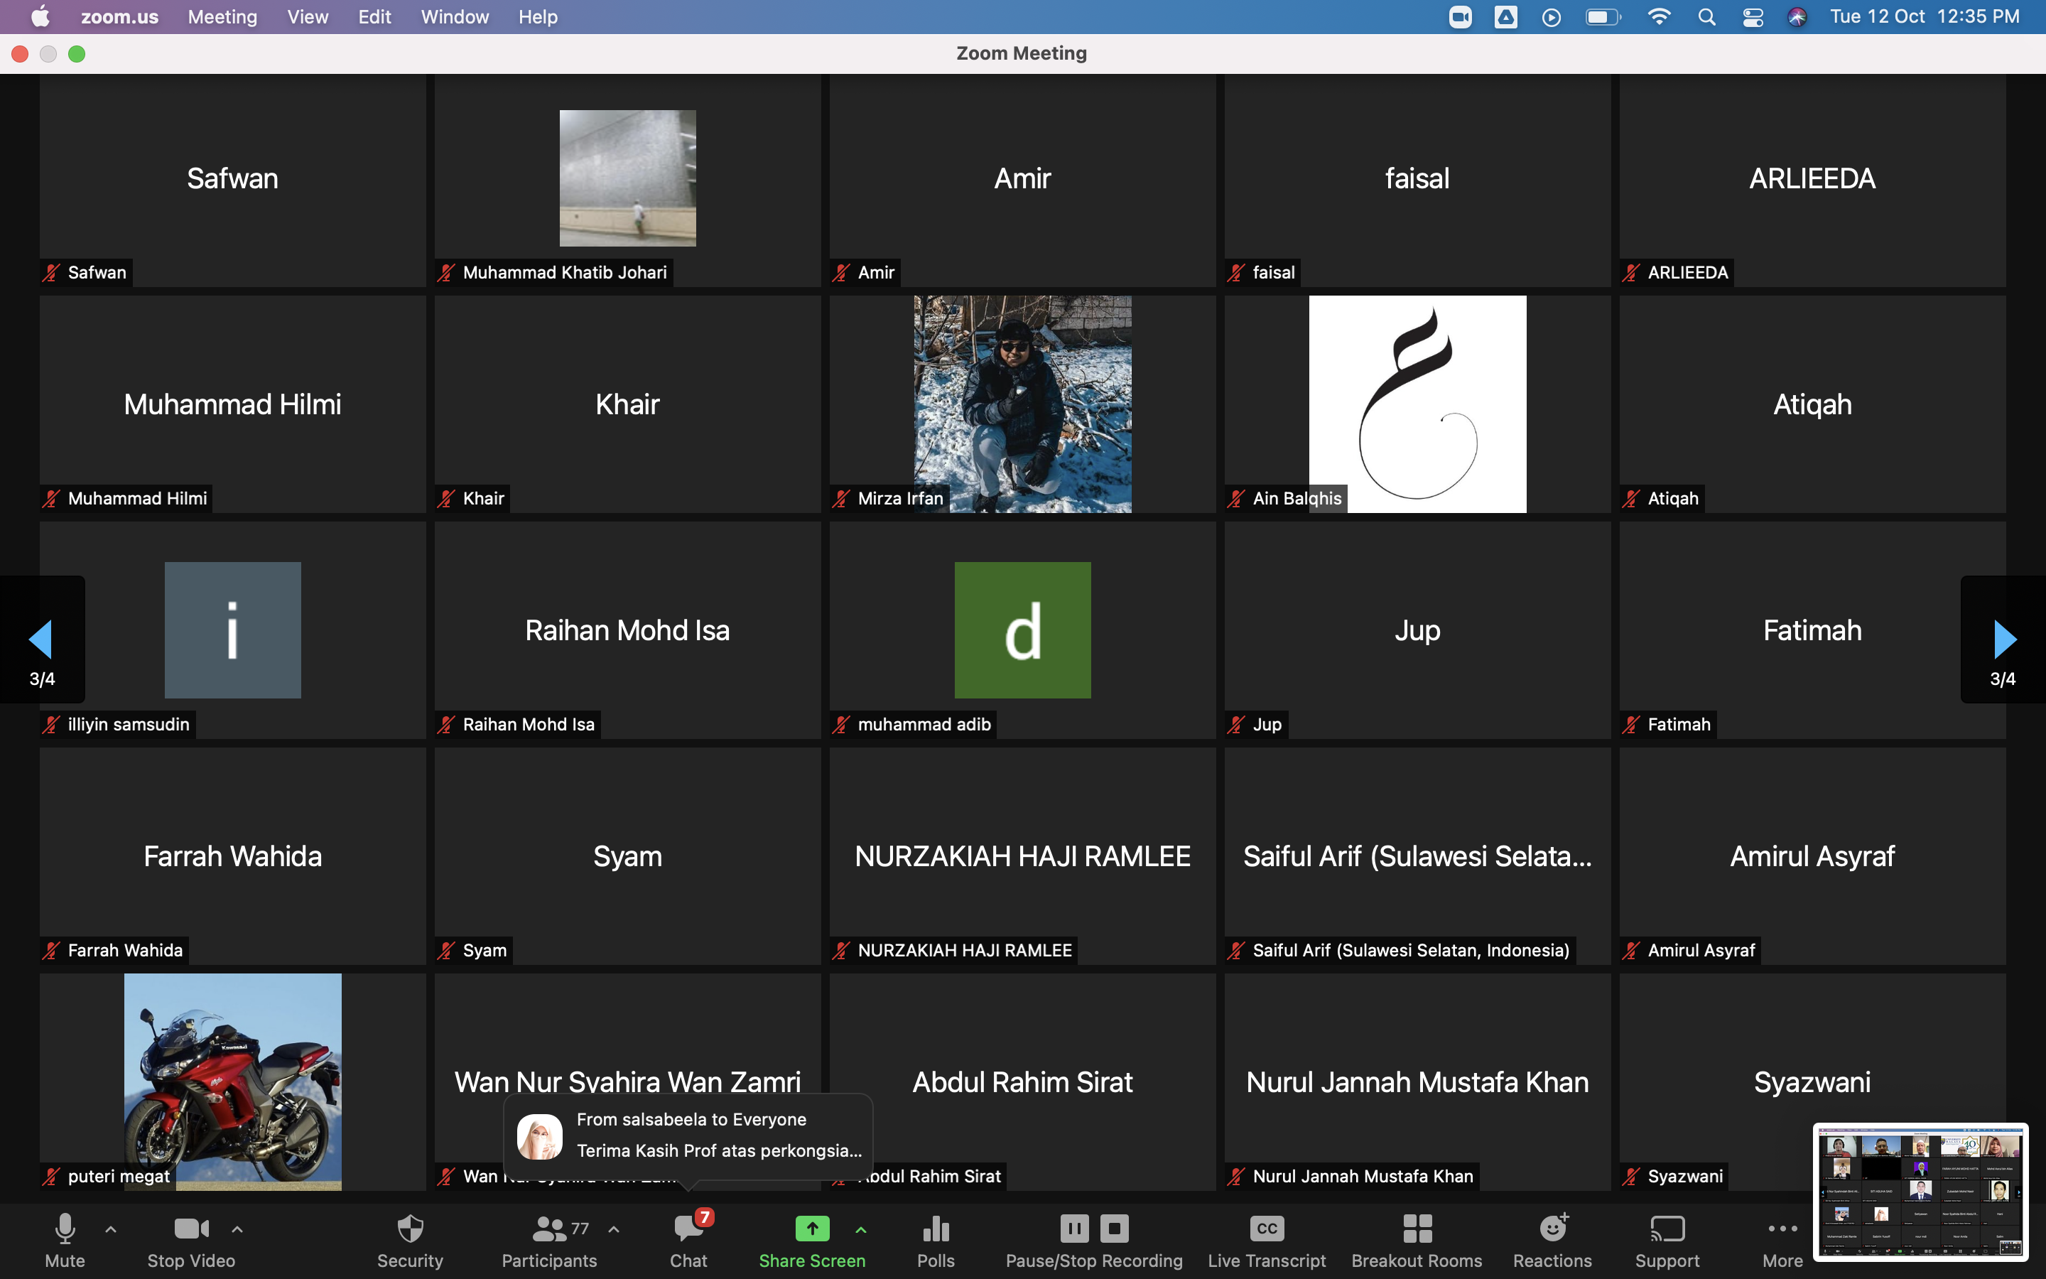Expand audio options arrow next to Mute
This screenshot has height=1279, width=2046.
pos(111,1229)
